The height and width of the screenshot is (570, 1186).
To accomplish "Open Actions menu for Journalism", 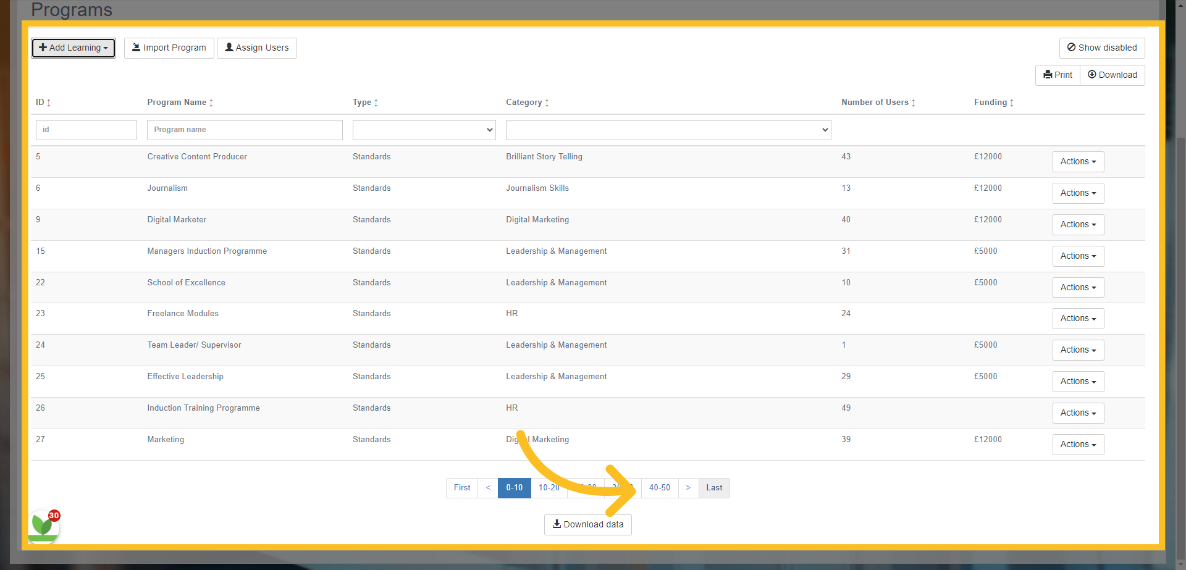I will click(x=1079, y=193).
